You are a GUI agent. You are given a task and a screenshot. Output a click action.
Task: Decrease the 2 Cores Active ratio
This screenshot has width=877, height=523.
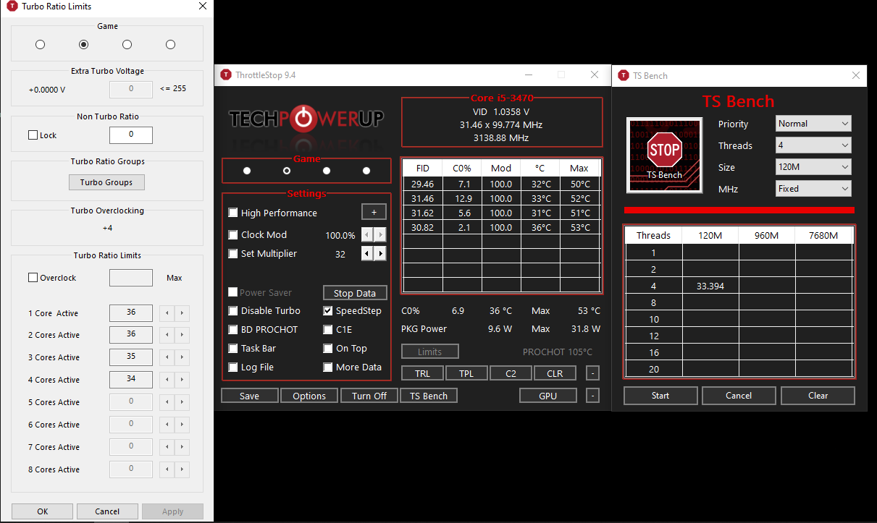click(x=167, y=335)
